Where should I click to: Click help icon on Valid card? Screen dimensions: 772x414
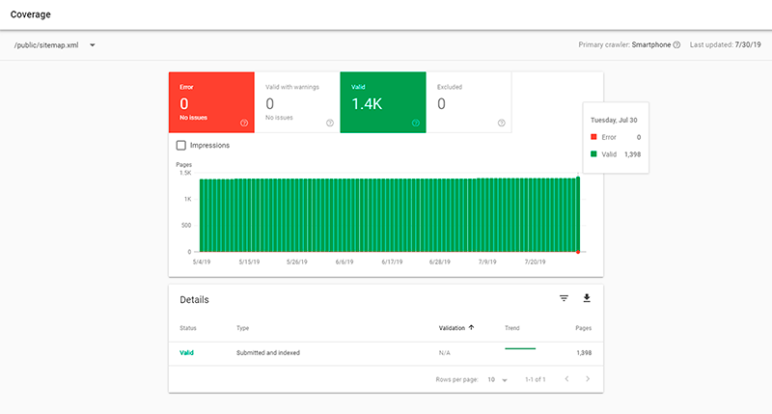[x=416, y=123]
